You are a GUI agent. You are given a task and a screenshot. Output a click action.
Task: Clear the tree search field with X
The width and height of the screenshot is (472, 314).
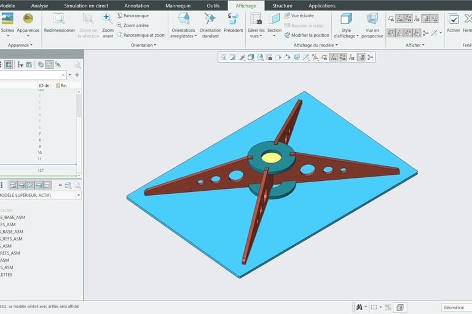coord(63,75)
